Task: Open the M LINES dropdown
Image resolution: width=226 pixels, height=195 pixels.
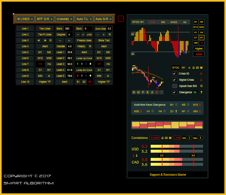Action: click(x=25, y=19)
